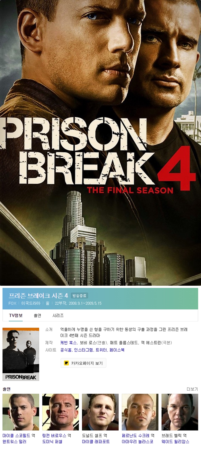The image size is (201, 451).
Task: Click the yellow KakaoPage icon
Action: 66,363
